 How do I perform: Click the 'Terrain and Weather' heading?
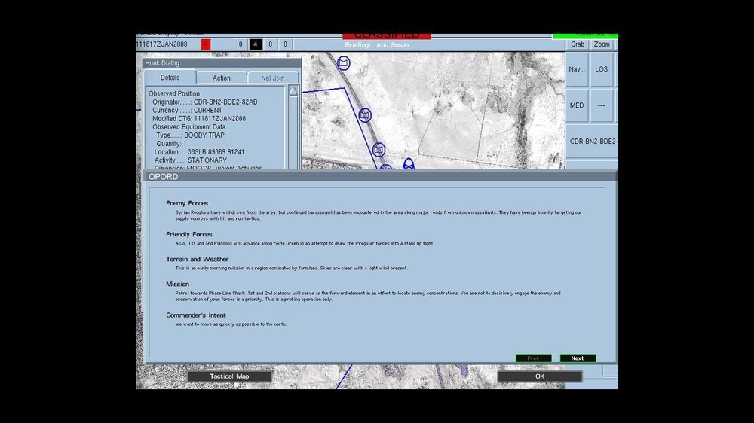197,259
